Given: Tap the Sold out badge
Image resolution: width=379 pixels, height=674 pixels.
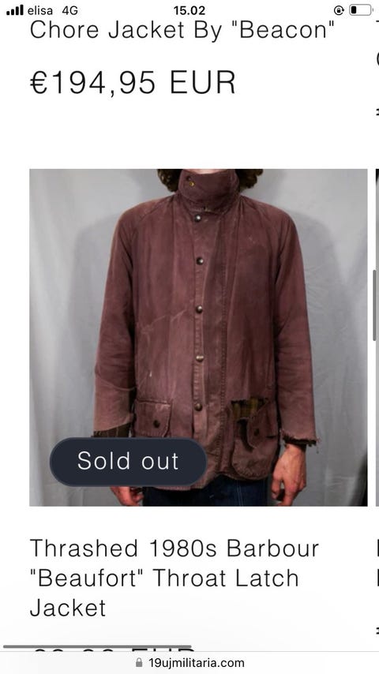Looking at the screenshot, I should pos(128,462).
